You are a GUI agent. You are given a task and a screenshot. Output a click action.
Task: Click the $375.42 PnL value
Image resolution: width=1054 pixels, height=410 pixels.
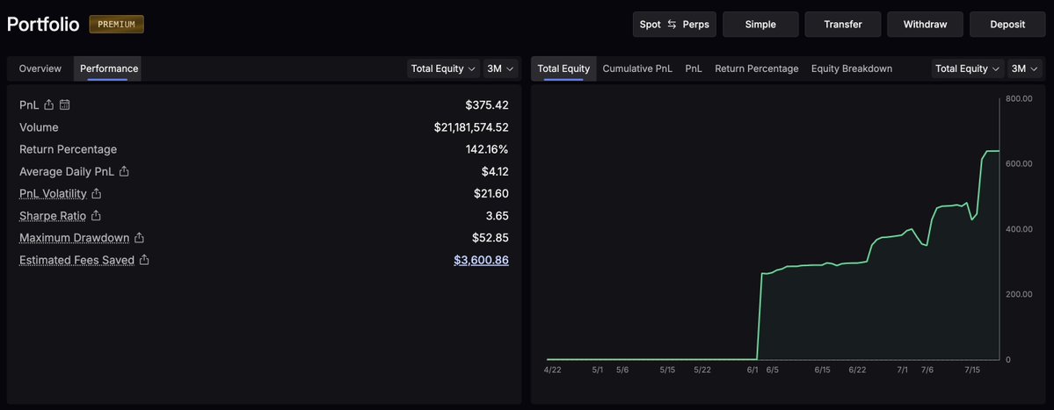click(487, 104)
